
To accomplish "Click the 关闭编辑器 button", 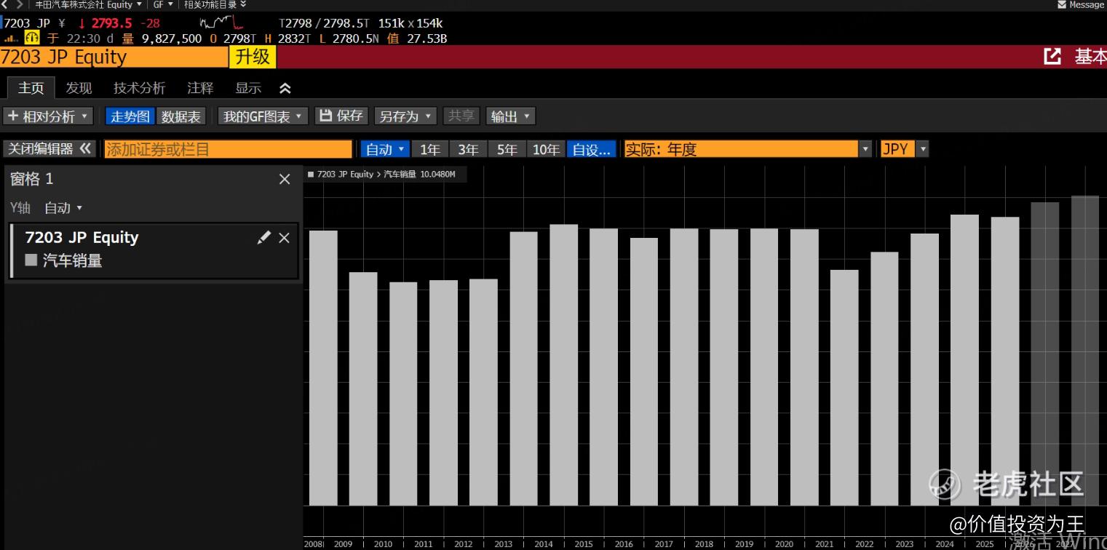I will [x=49, y=149].
